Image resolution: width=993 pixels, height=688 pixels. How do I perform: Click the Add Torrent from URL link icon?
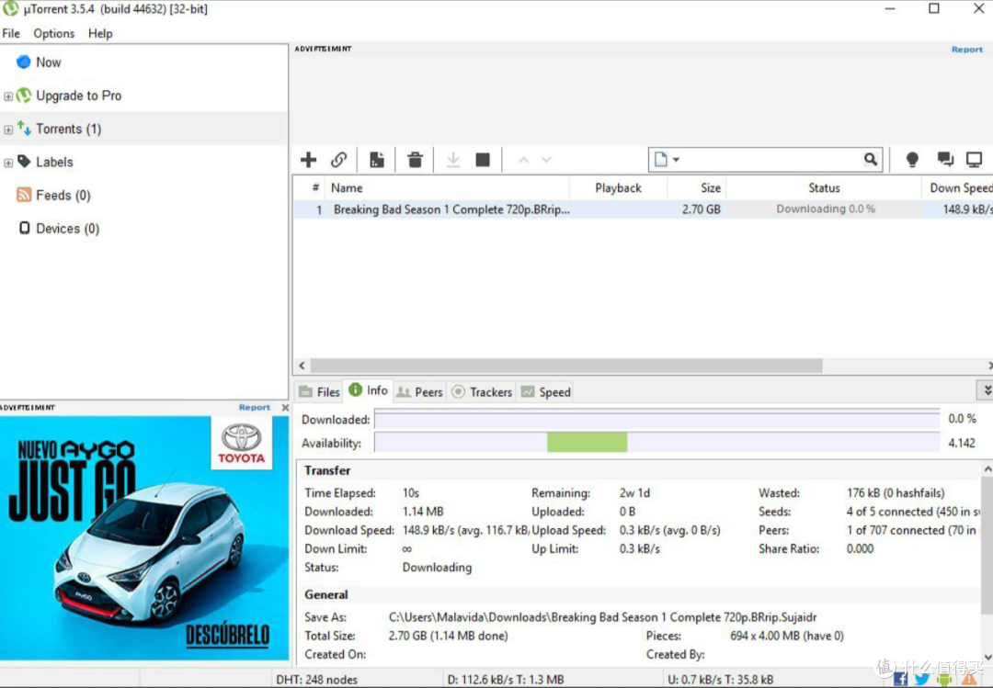[338, 160]
